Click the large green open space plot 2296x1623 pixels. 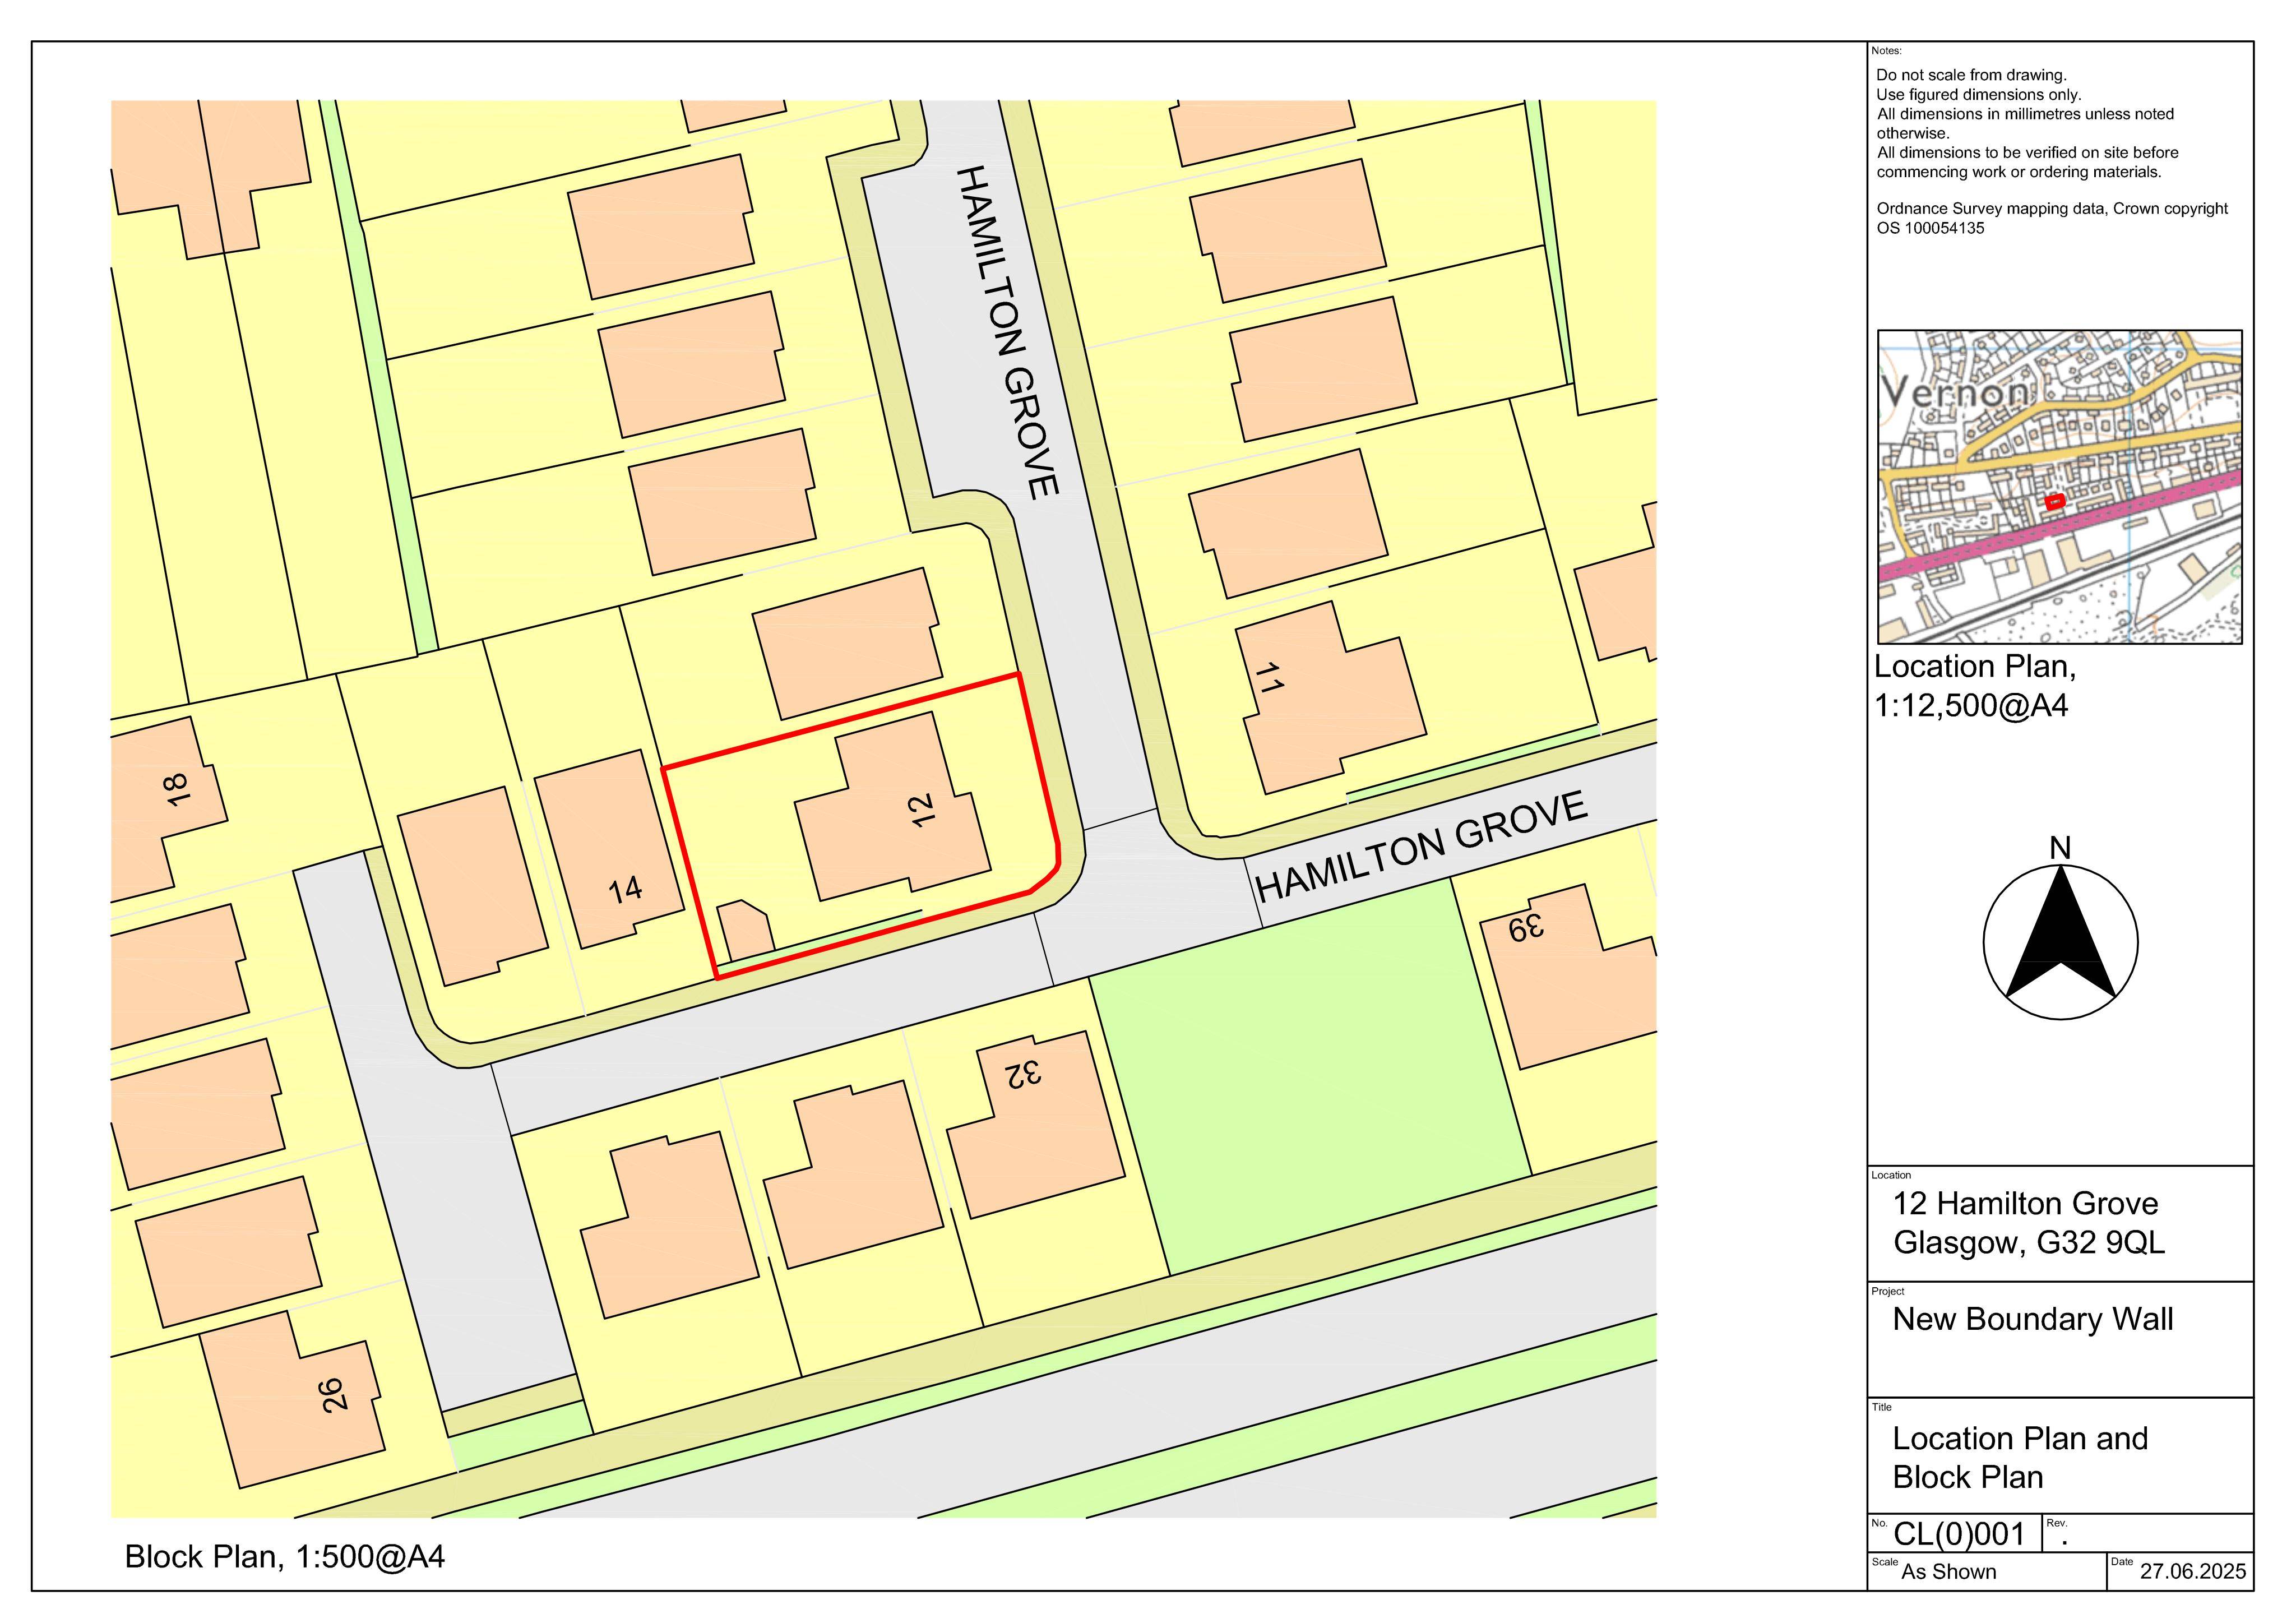[1311, 1076]
